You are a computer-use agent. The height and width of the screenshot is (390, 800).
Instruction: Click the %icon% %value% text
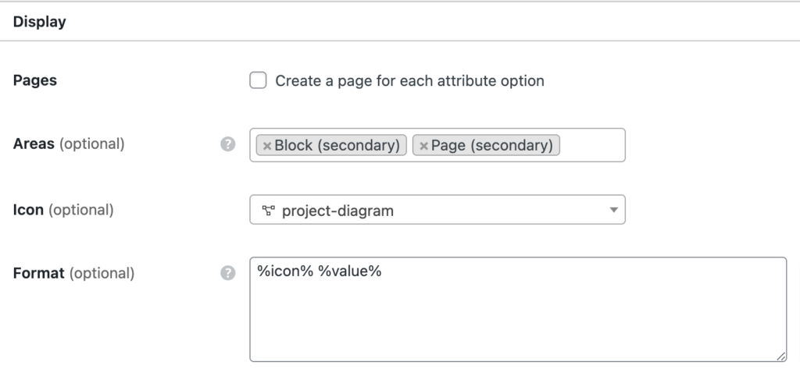click(319, 272)
